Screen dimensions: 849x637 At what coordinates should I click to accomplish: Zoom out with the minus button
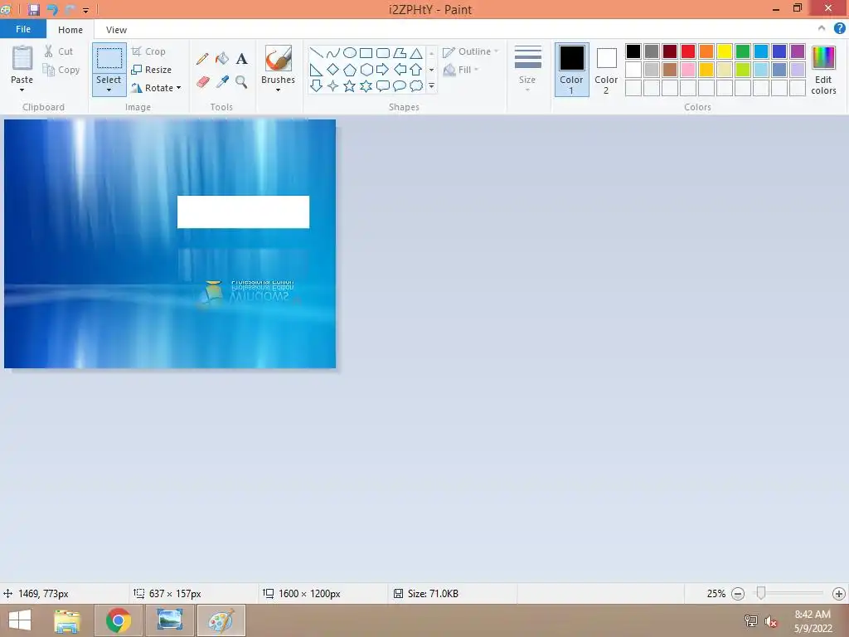[737, 594]
